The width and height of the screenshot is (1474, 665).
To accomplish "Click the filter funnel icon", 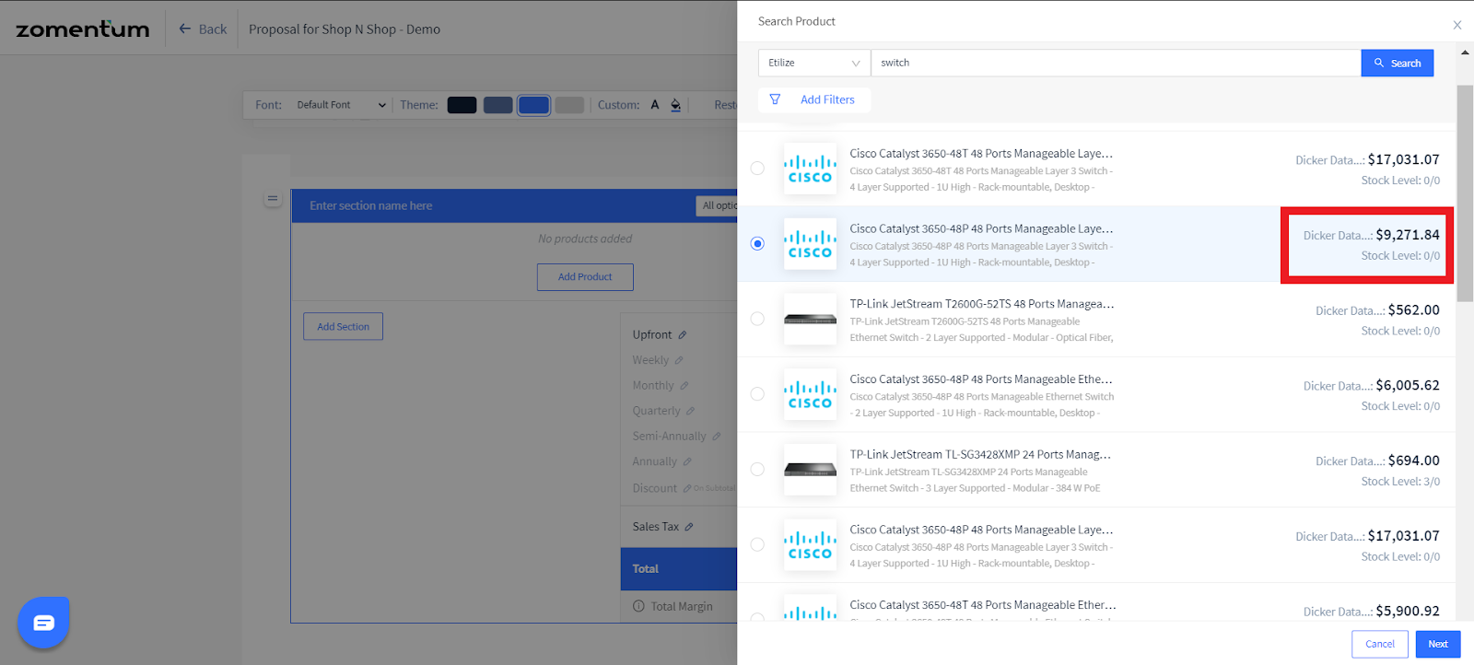I will [x=775, y=99].
